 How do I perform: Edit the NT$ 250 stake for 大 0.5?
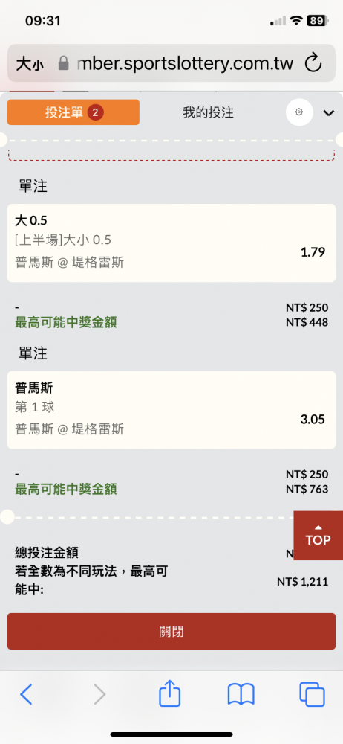click(x=307, y=307)
